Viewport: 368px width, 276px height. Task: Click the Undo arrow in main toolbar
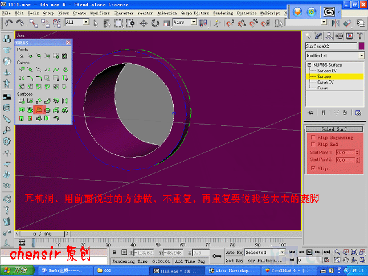[x=9, y=23]
